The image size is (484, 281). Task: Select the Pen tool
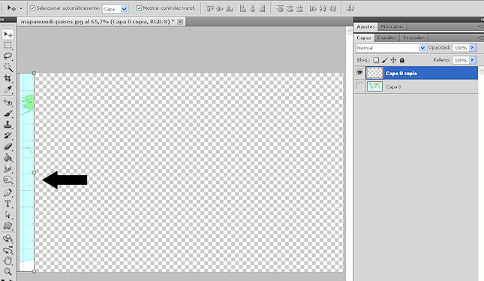[x=8, y=192]
